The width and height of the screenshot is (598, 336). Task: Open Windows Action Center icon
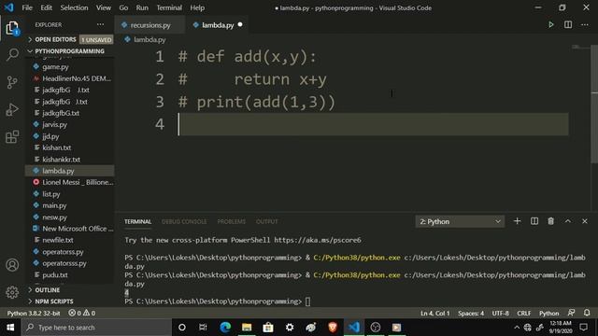coord(583,328)
